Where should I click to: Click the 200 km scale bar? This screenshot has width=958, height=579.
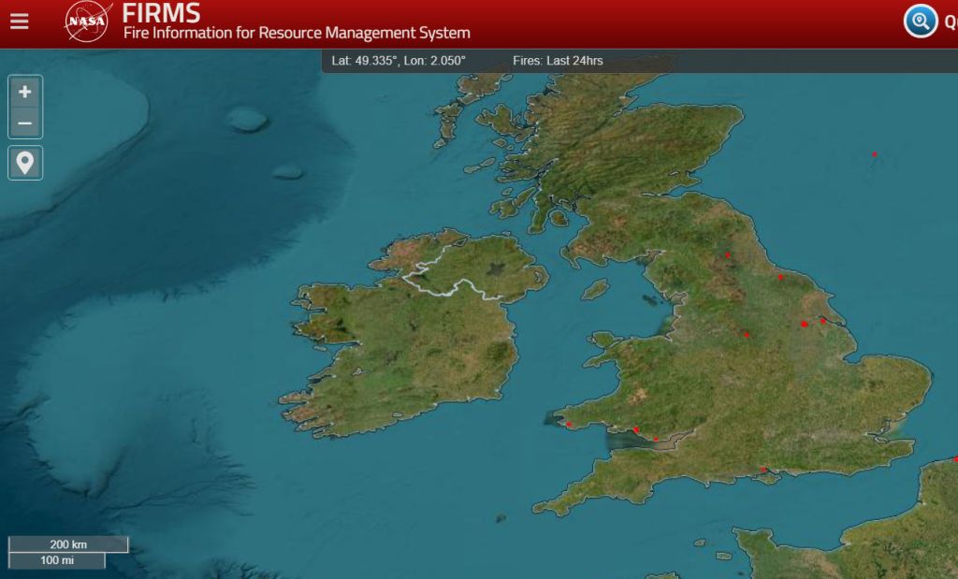pyautogui.click(x=68, y=544)
